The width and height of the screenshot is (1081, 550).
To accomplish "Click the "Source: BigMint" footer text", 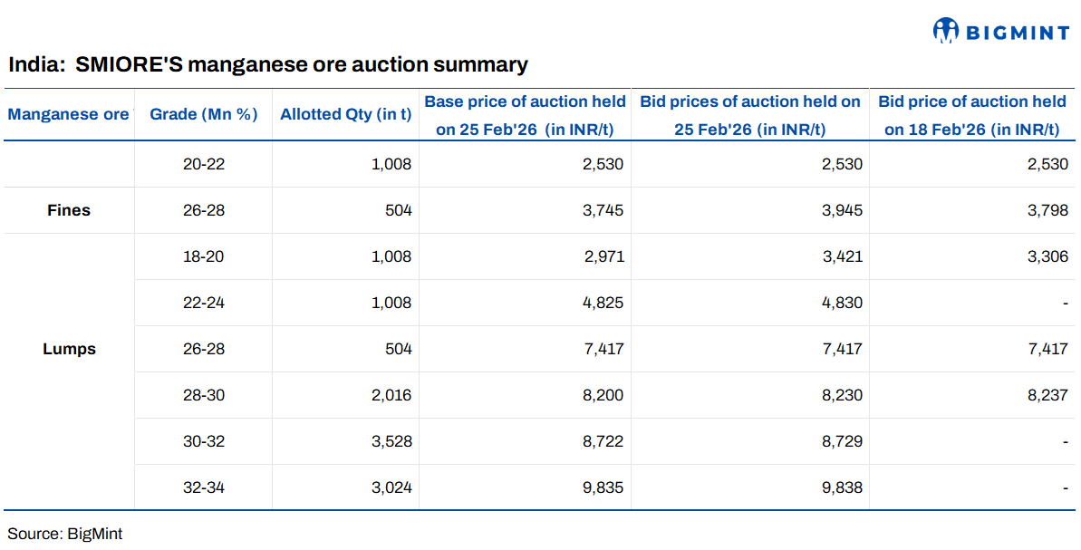I will tap(65, 534).
